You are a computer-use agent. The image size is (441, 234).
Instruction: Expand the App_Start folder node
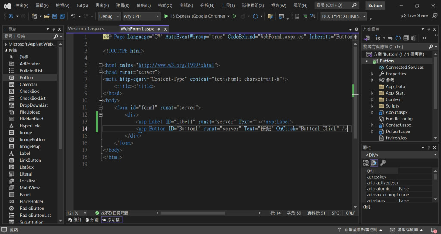[373, 93]
